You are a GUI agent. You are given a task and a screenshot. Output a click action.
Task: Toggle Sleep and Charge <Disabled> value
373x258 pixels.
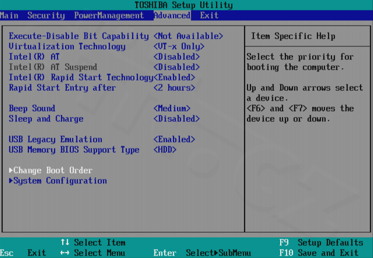[176, 119]
